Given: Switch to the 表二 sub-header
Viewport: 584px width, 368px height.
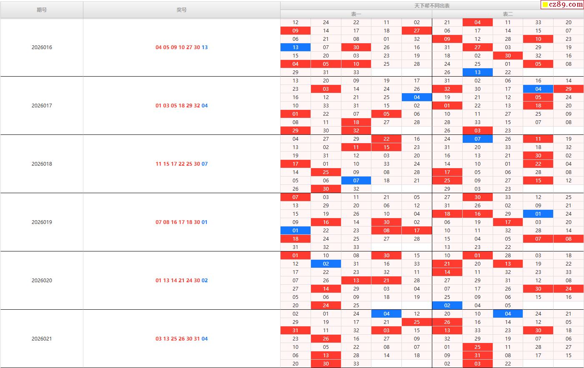Looking at the screenshot, I should tap(508, 14).
